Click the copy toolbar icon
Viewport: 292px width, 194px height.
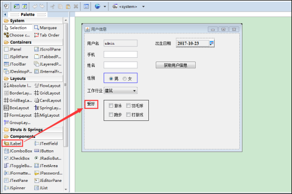click(61, 6)
